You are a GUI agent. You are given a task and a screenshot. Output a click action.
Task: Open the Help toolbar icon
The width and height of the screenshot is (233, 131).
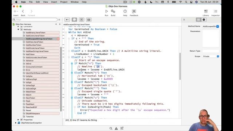pos(125,11)
